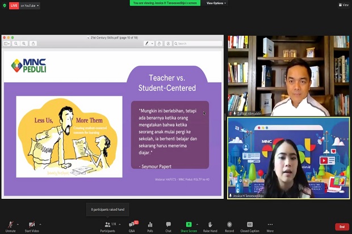352x234 pixels.
Task: Start recording with Record icon
Action: tap(229, 227)
